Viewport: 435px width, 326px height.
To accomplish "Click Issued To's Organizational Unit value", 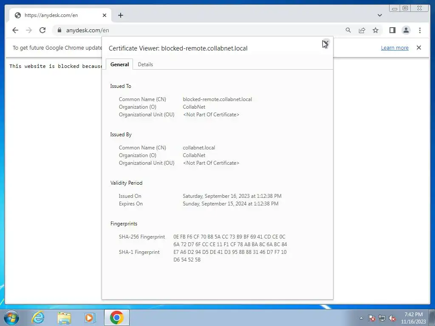I will (211, 115).
